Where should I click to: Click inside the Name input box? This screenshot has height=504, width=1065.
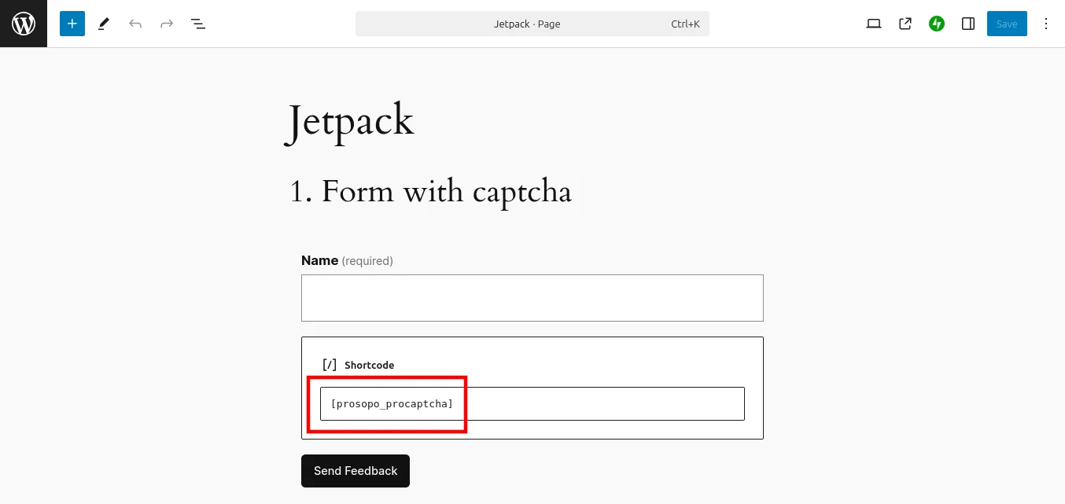point(532,298)
